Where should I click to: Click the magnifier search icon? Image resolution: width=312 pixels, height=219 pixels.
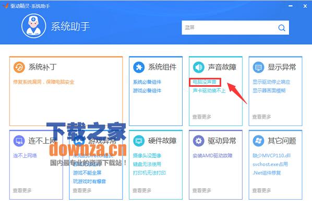coord(282,28)
